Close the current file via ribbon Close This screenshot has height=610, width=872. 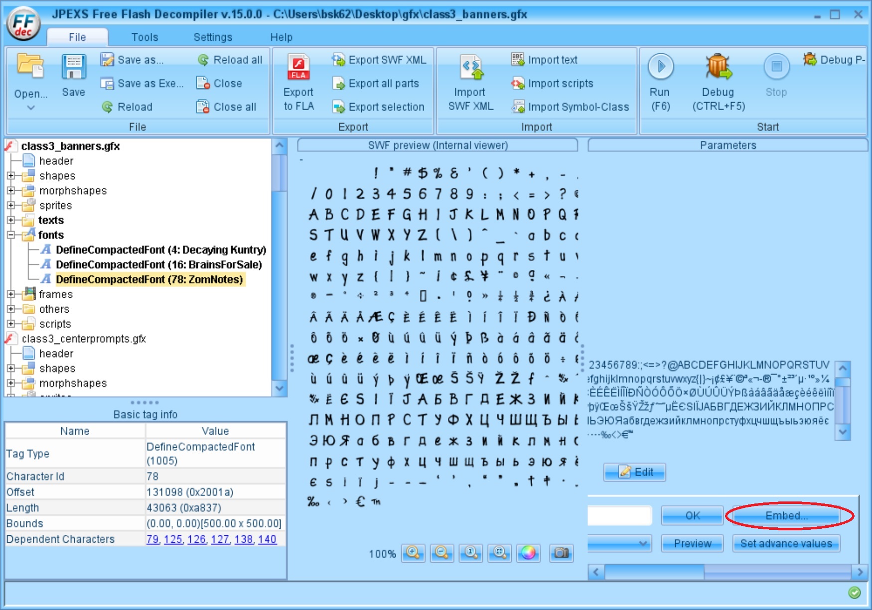point(219,83)
